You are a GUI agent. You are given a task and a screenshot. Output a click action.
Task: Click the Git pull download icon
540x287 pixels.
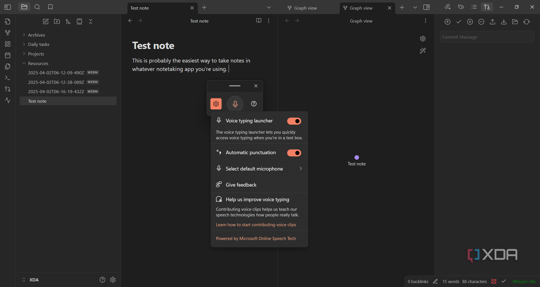tap(504, 22)
